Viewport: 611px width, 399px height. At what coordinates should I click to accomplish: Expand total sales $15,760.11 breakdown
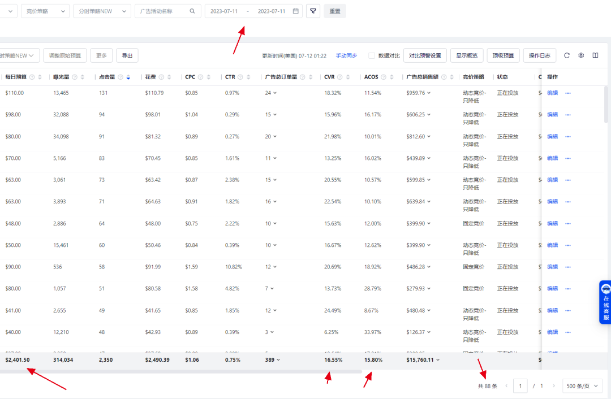pos(437,360)
